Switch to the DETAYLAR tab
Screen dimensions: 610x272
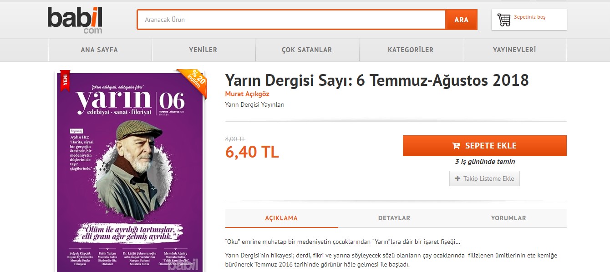394,218
